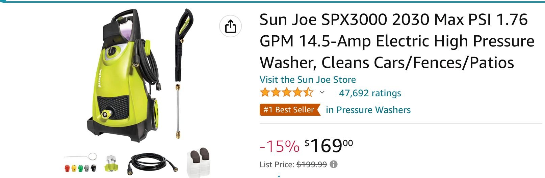Click the -15% discount label
Screen dimensions: 545x178
[279, 146]
